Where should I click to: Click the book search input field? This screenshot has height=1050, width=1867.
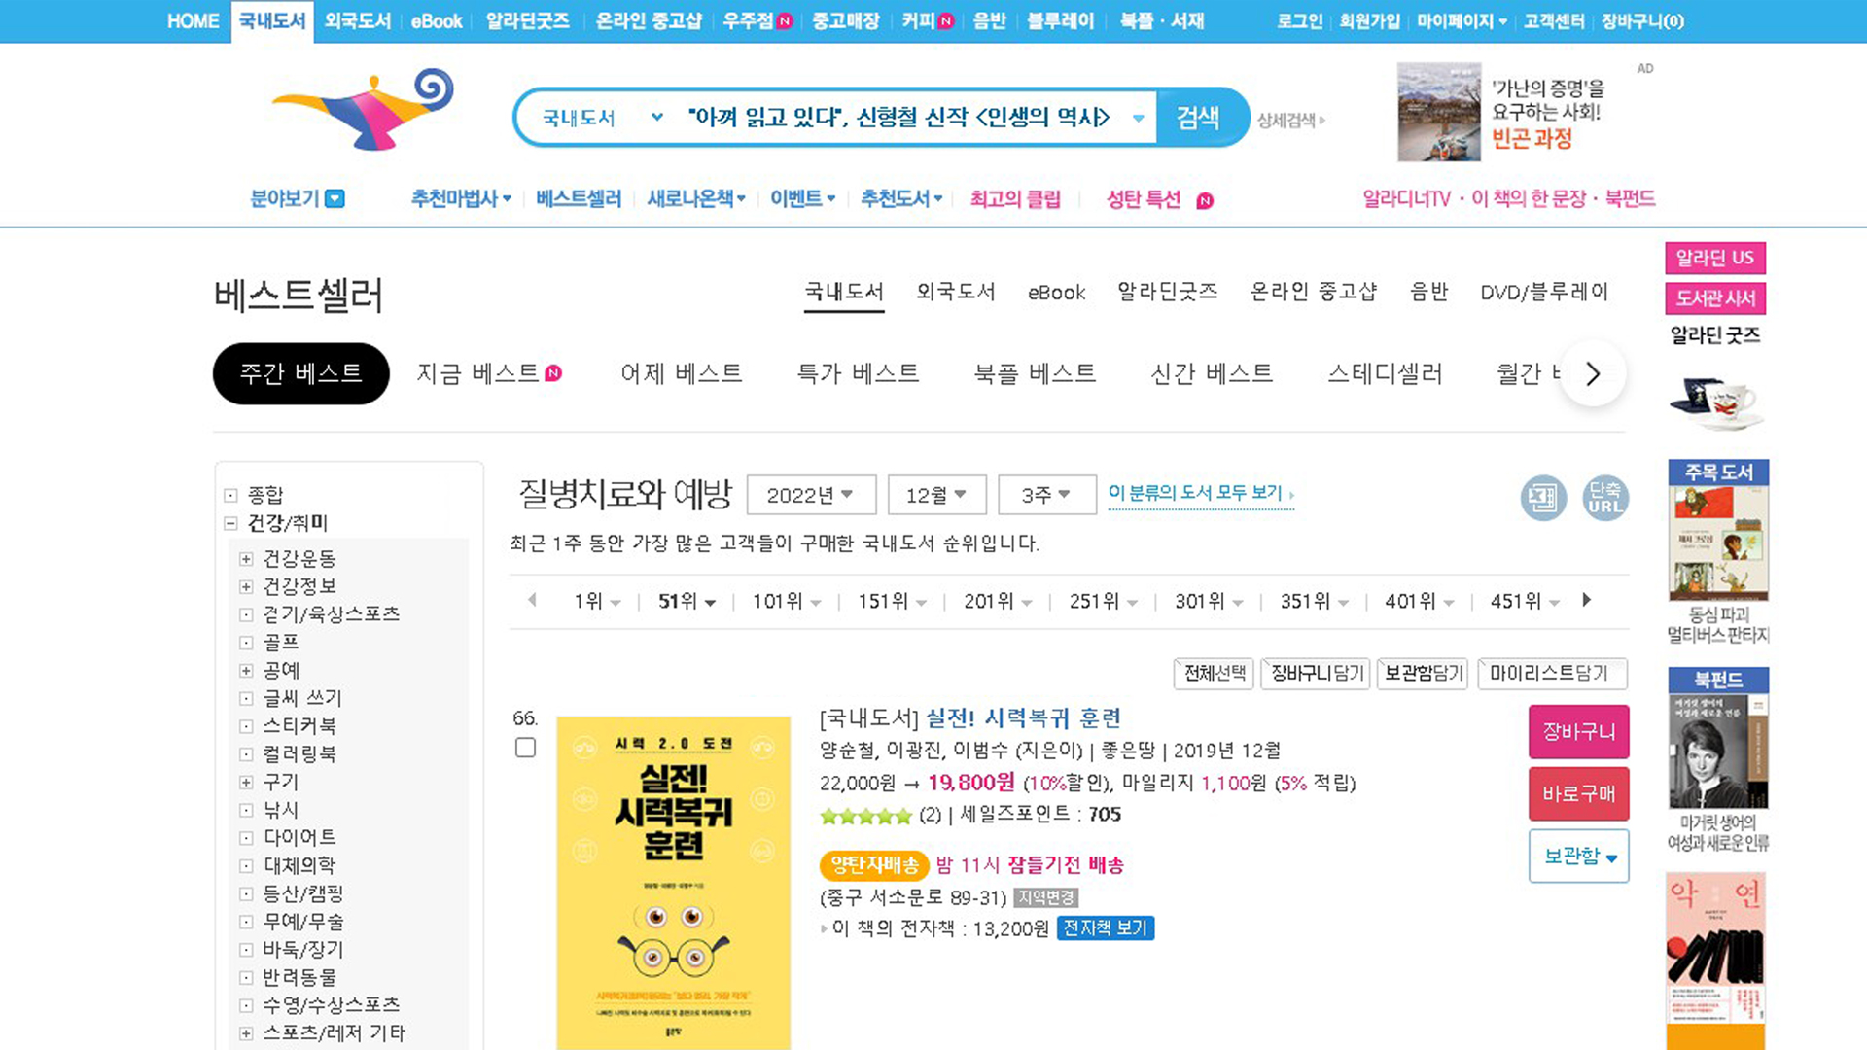point(898,118)
